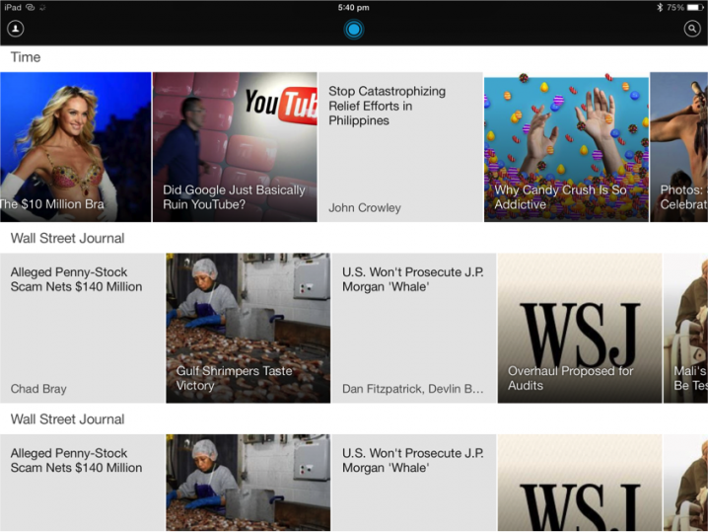Open 'U.S. Won't Prosecute' card with Dan Fitzpatrick byline
Image resolution: width=708 pixels, height=532 pixels.
[x=413, y=328]
